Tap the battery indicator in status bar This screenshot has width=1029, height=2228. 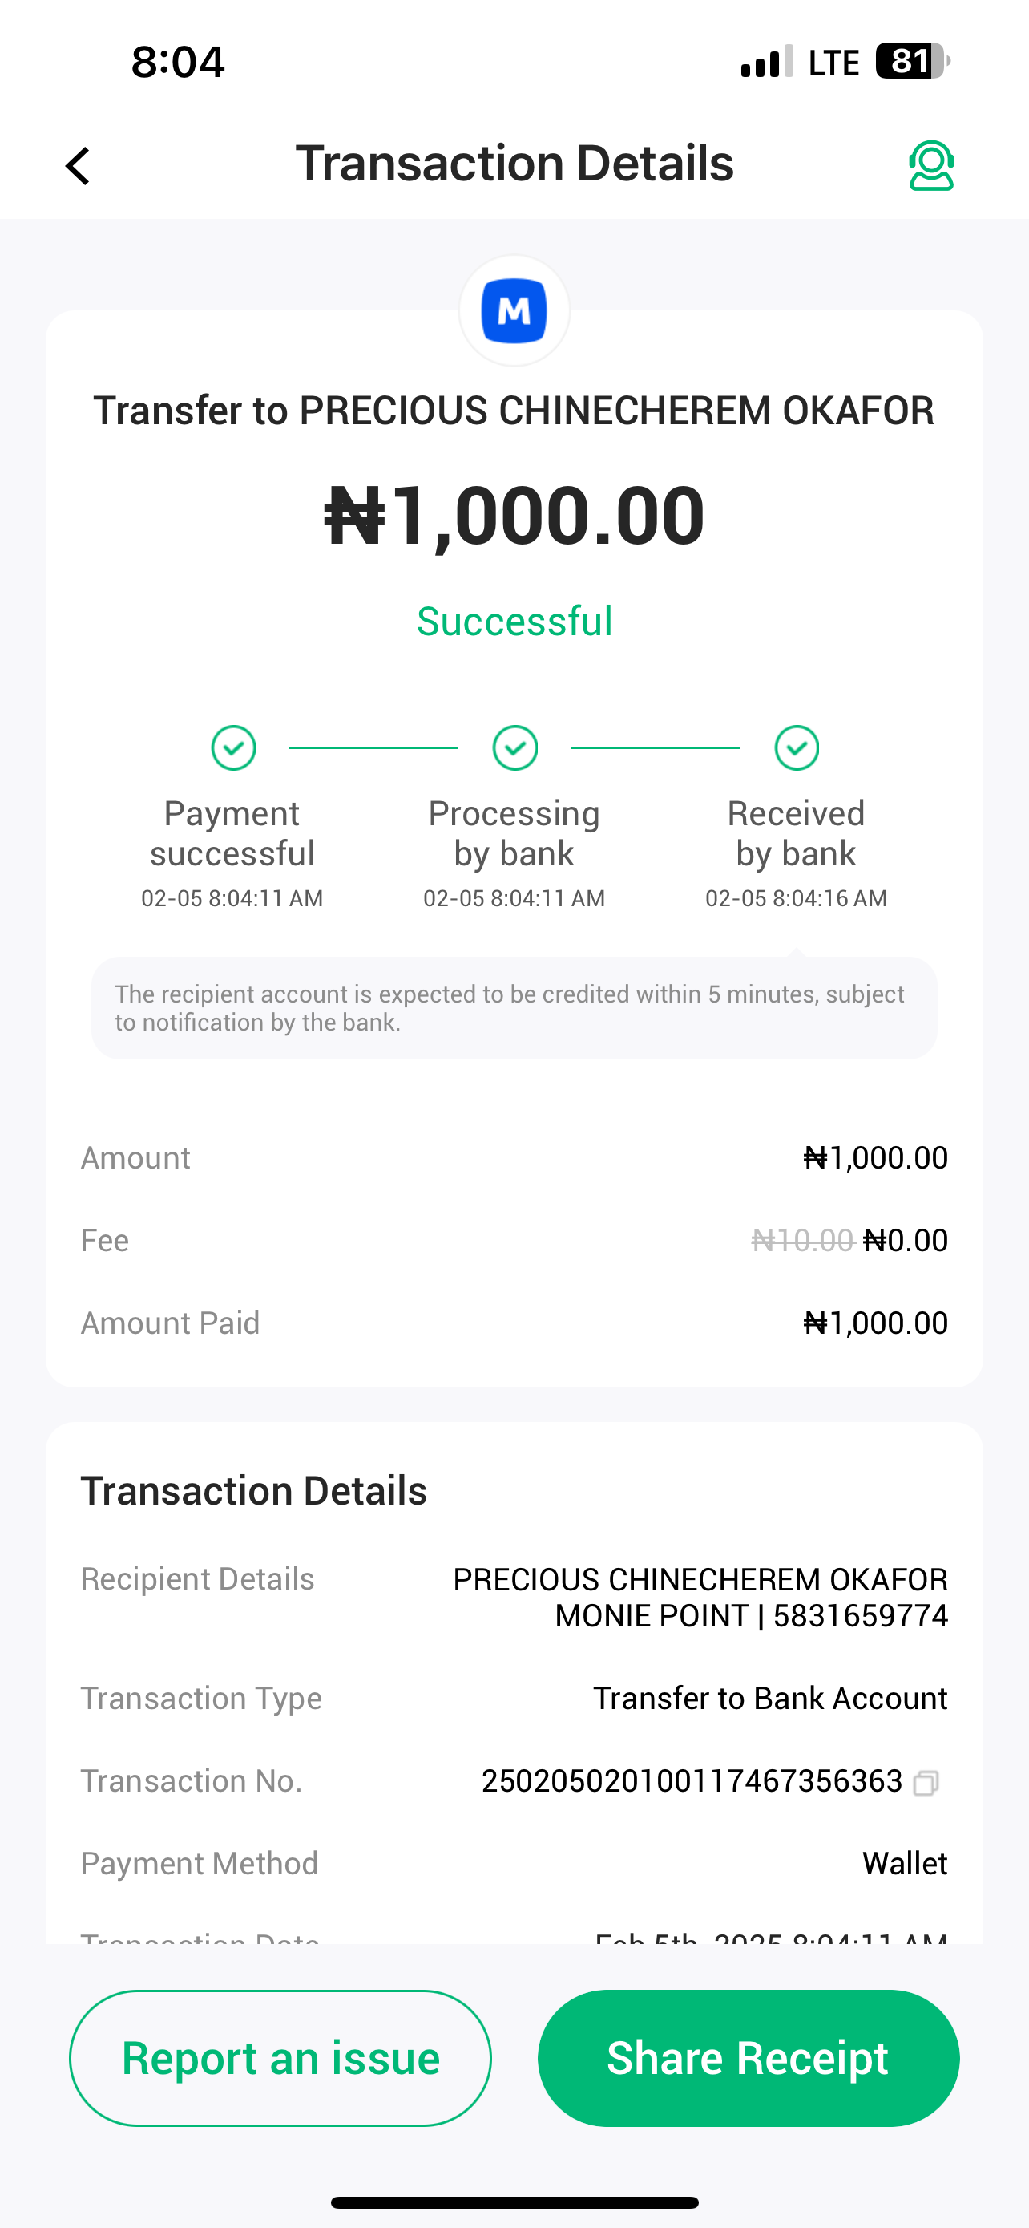click(x=911, y=62)
